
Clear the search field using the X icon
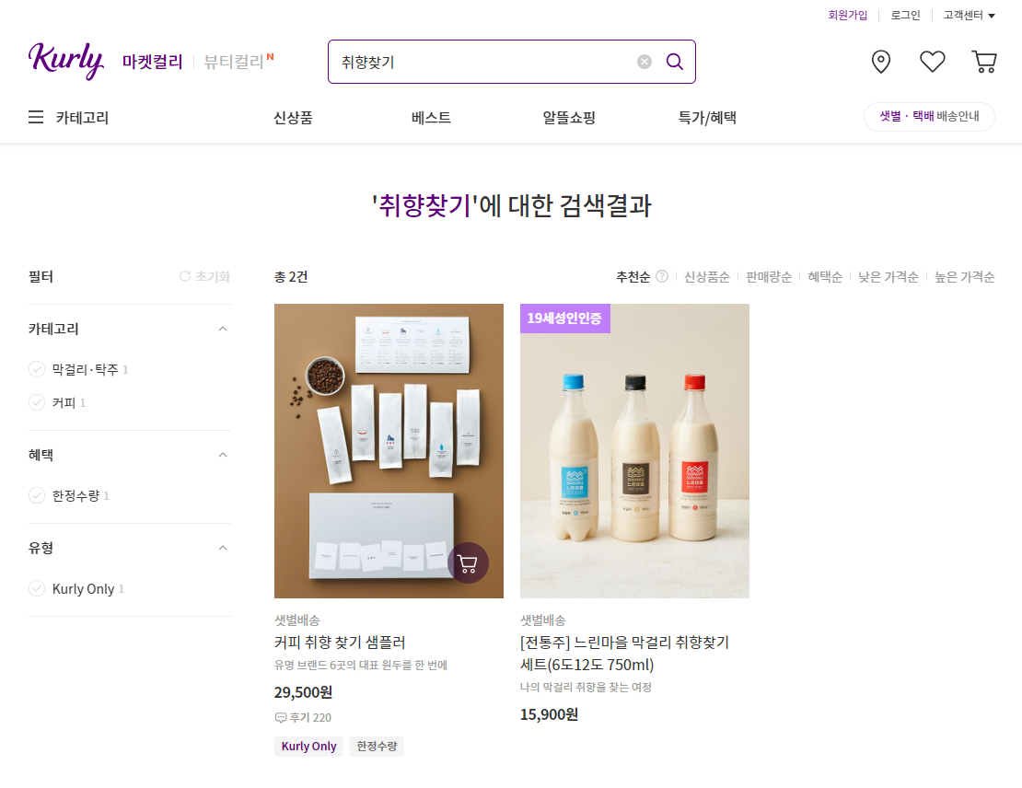pyautogui.click(x=644, y=61)
